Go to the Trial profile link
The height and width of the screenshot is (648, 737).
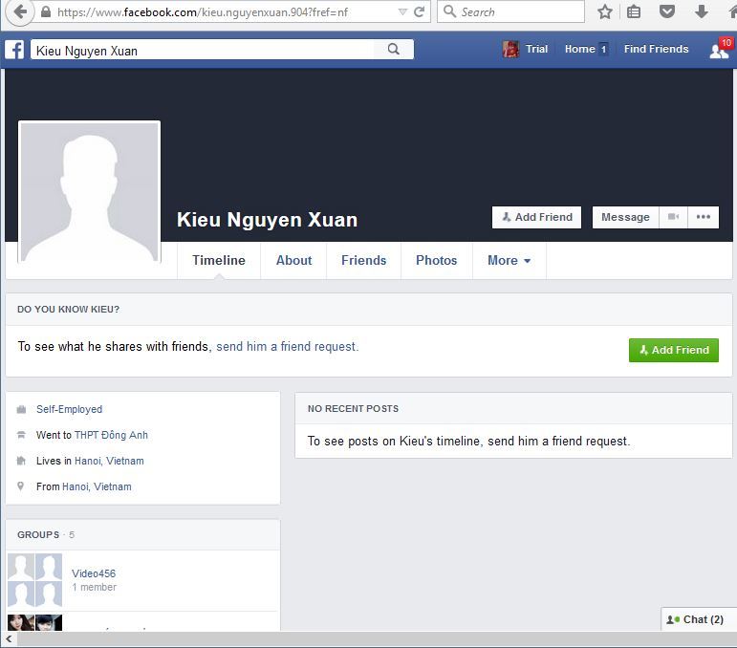(536, 49)
